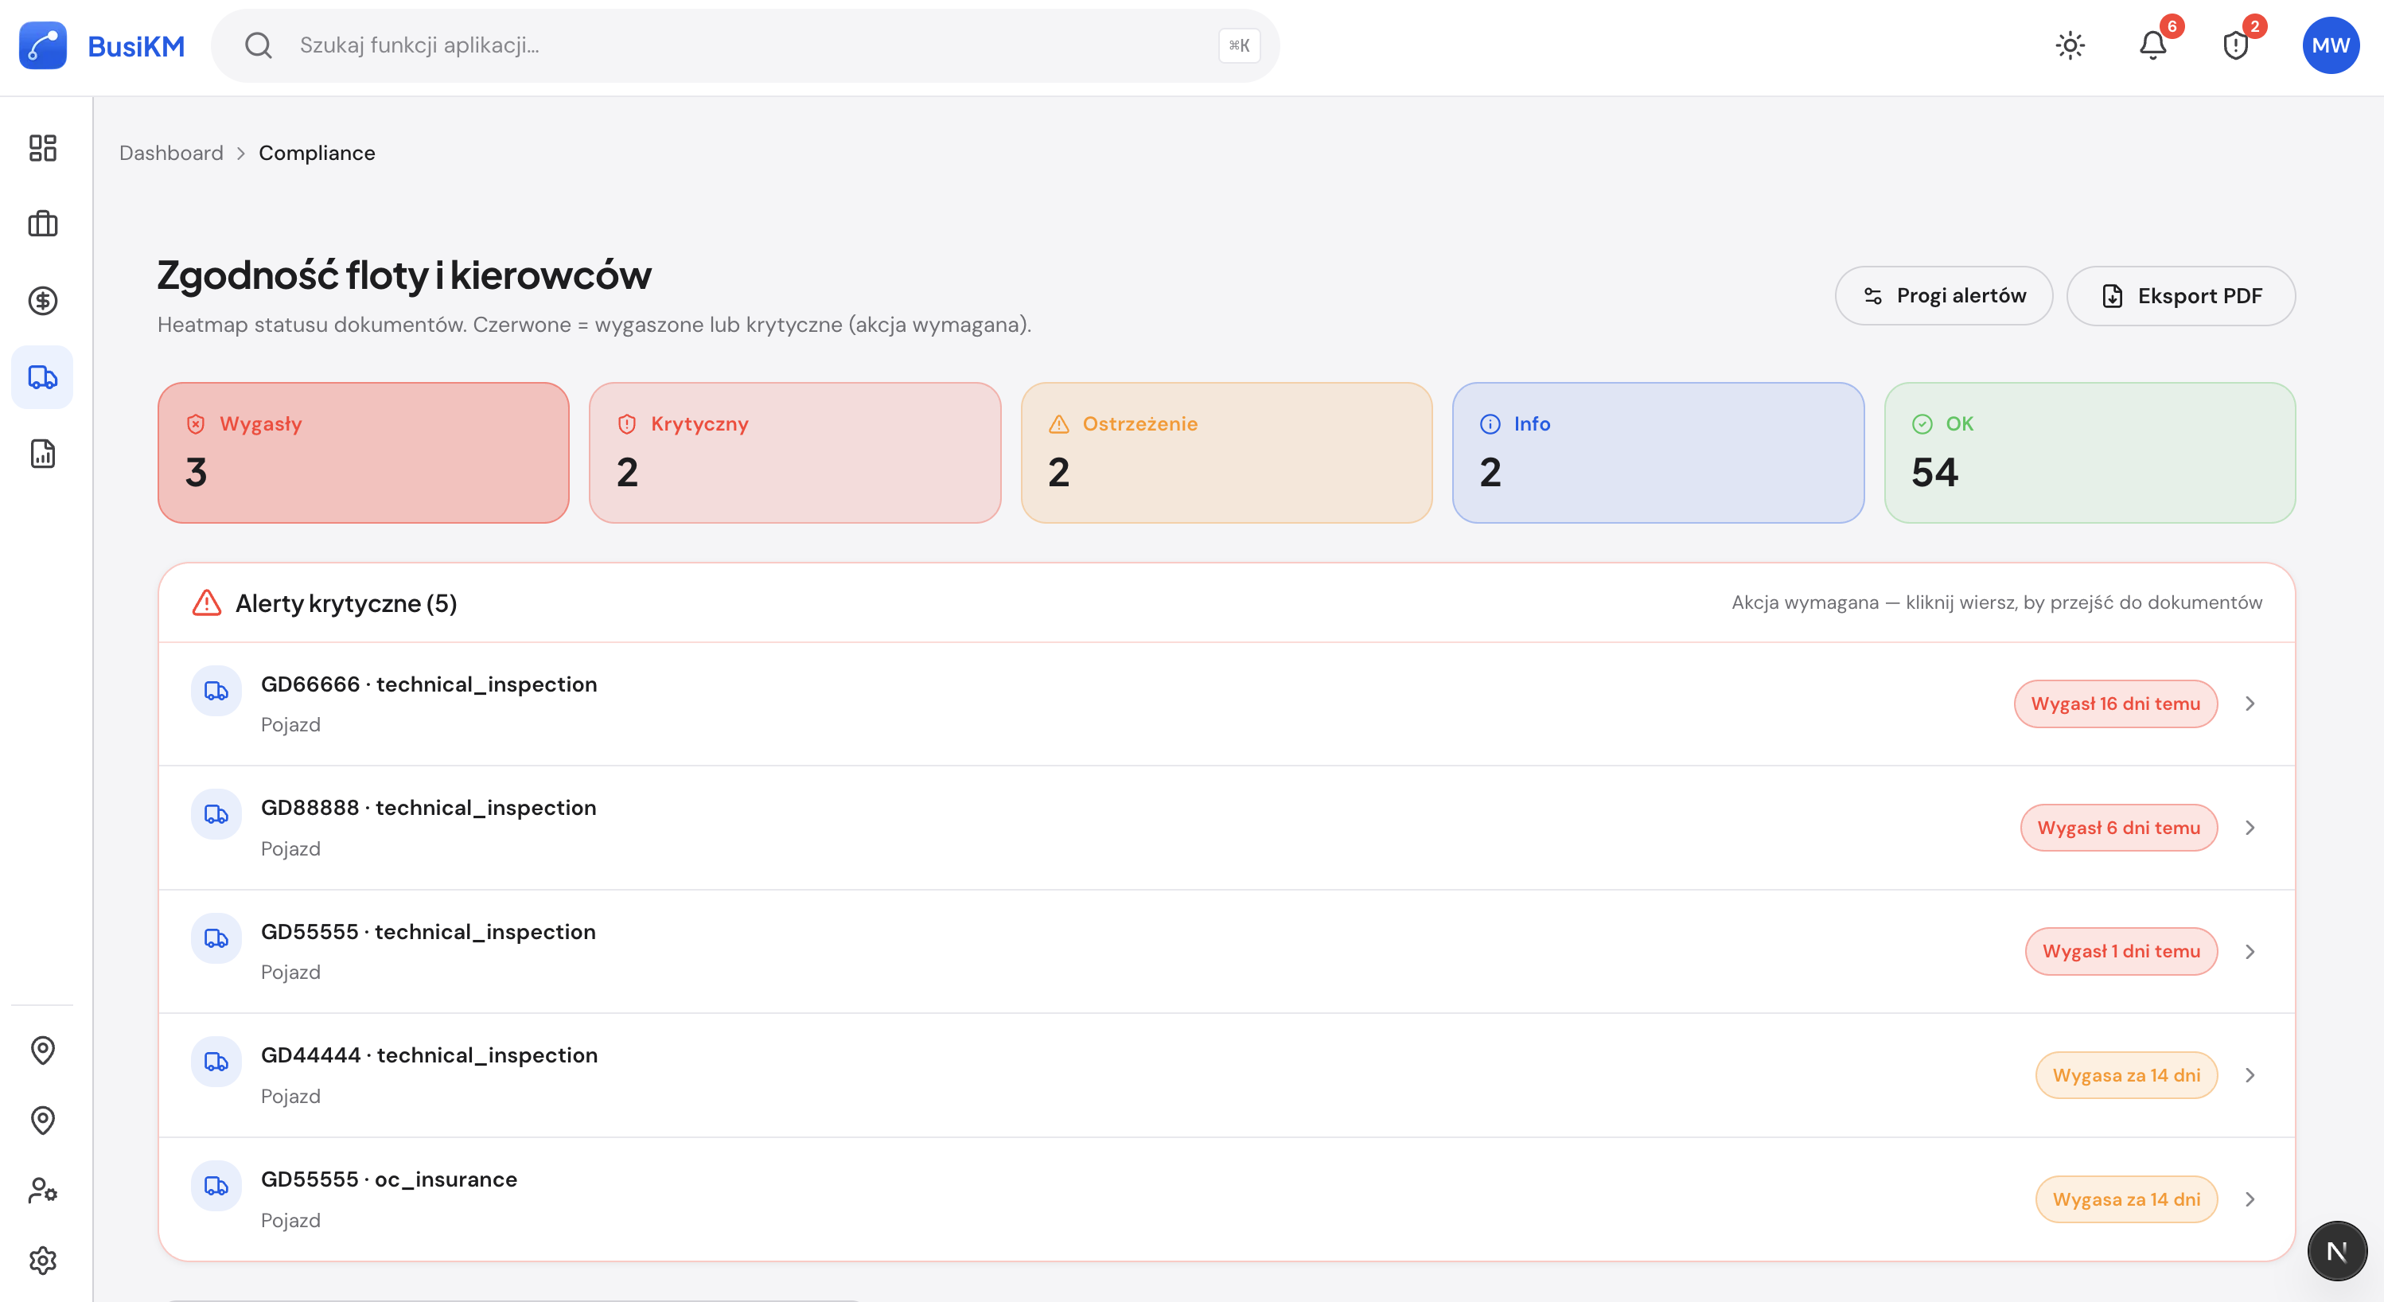Open GD55555 technical_inspection alert row
Viewport: 2384px width, 1302px height.
pos(1226,951)
